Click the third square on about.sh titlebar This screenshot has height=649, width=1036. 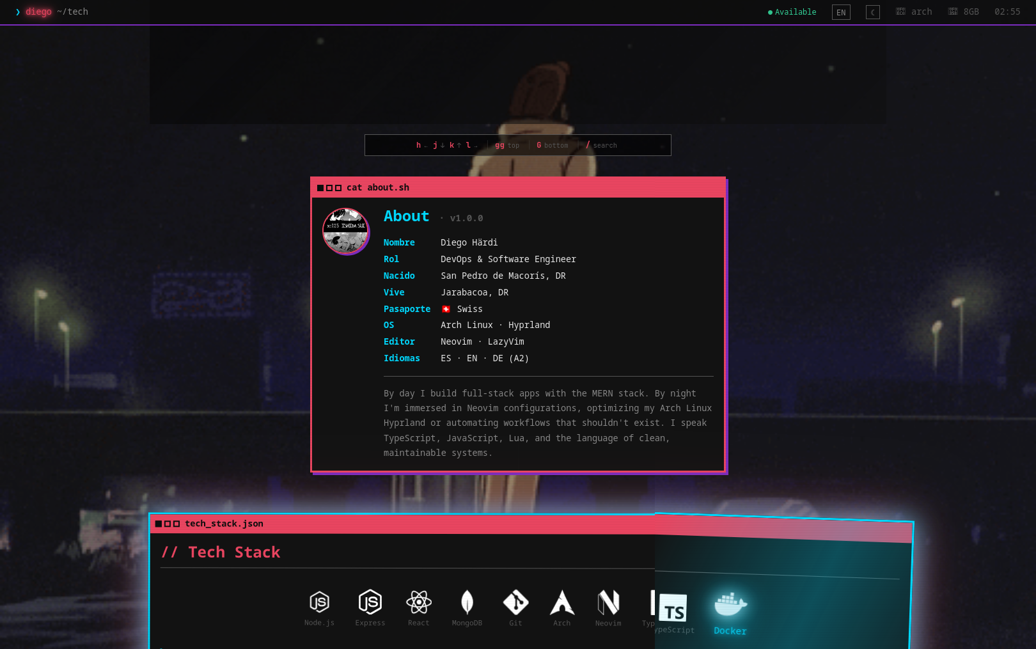338,188
